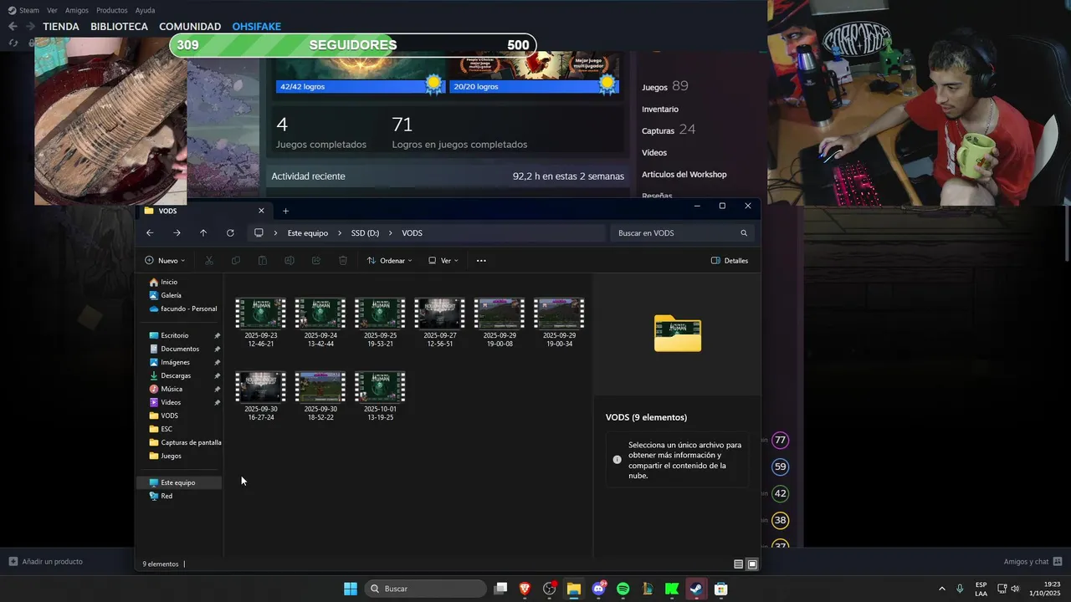Open Steam from the taskbar
Viewport: 1071px width, 602px height.
[x=696, y=589]
